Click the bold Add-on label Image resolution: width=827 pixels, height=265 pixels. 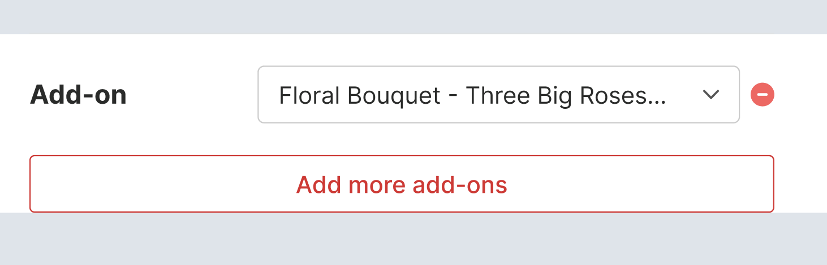(x=78, y=95)
